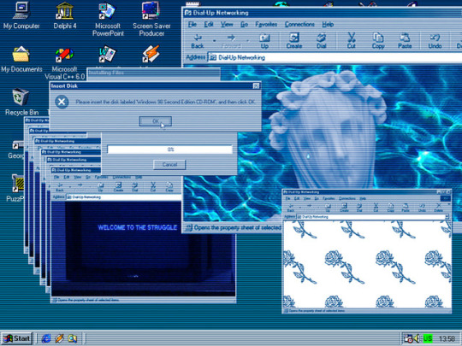Screen dimensions: 462x346
Task: Click the third Quick Launch icon beside Start
Action: click(x=72, y=338)
